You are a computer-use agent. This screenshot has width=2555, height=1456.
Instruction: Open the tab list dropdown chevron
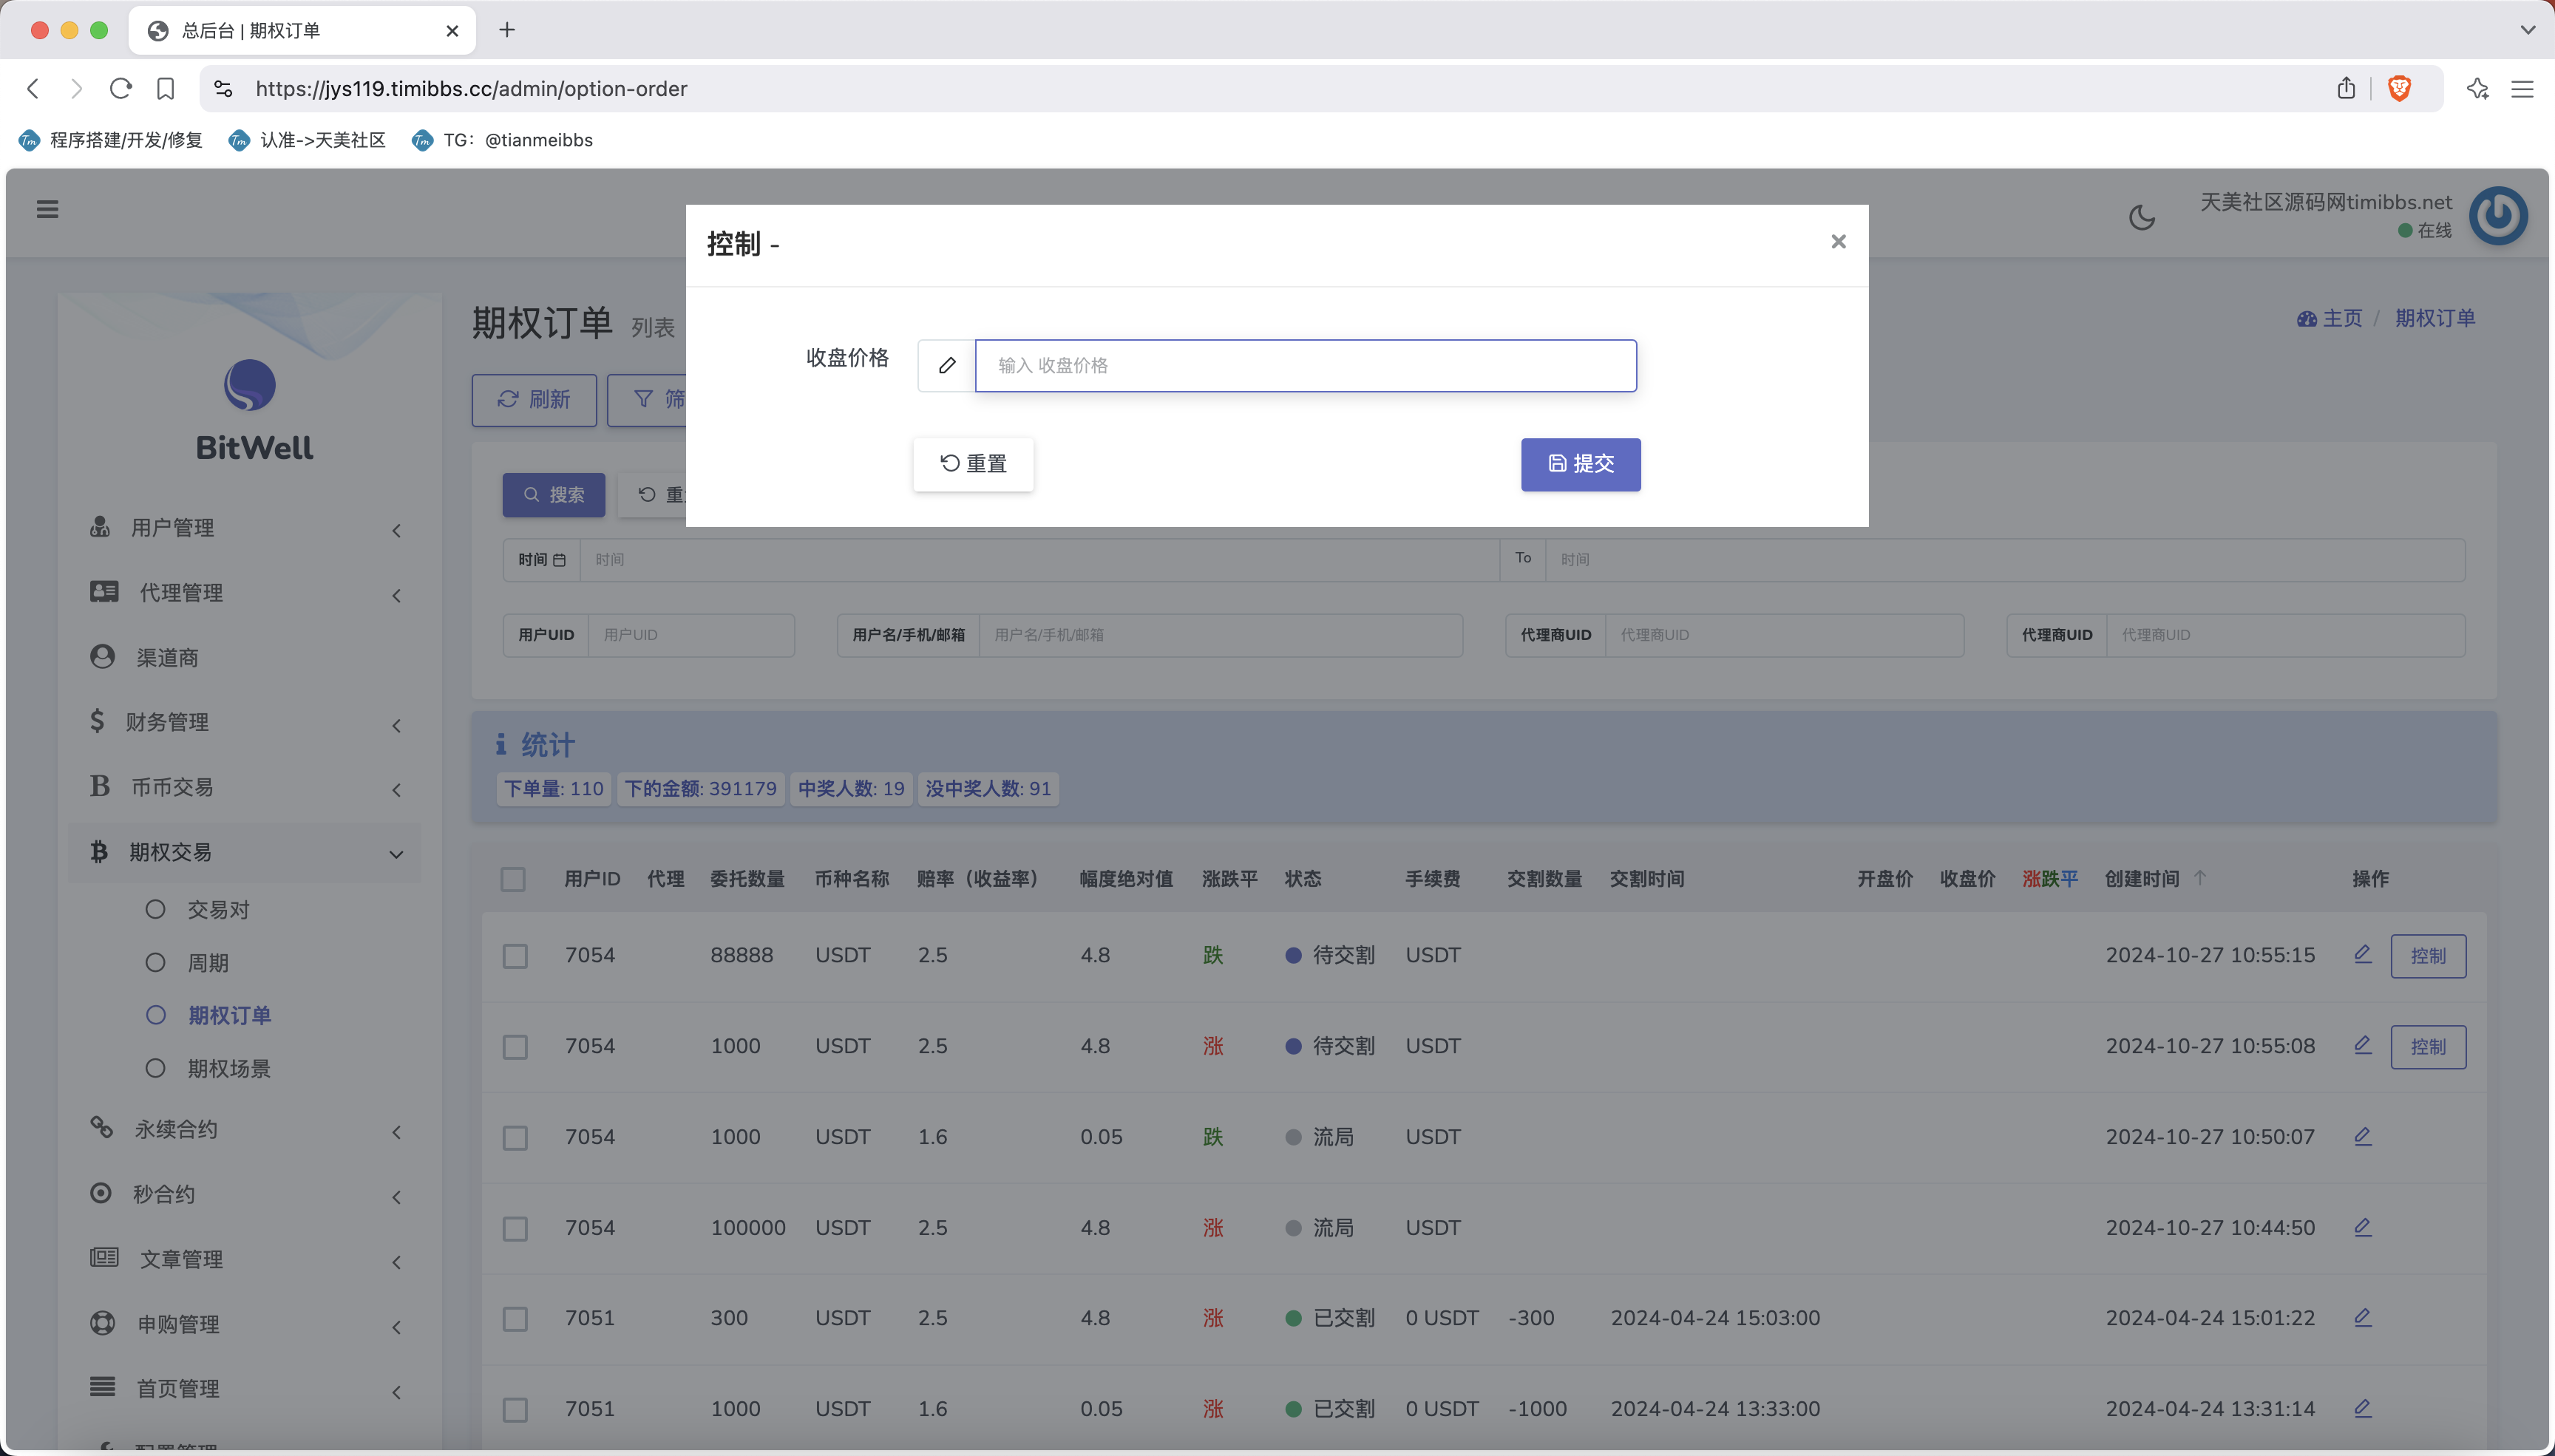[2528, 30]
